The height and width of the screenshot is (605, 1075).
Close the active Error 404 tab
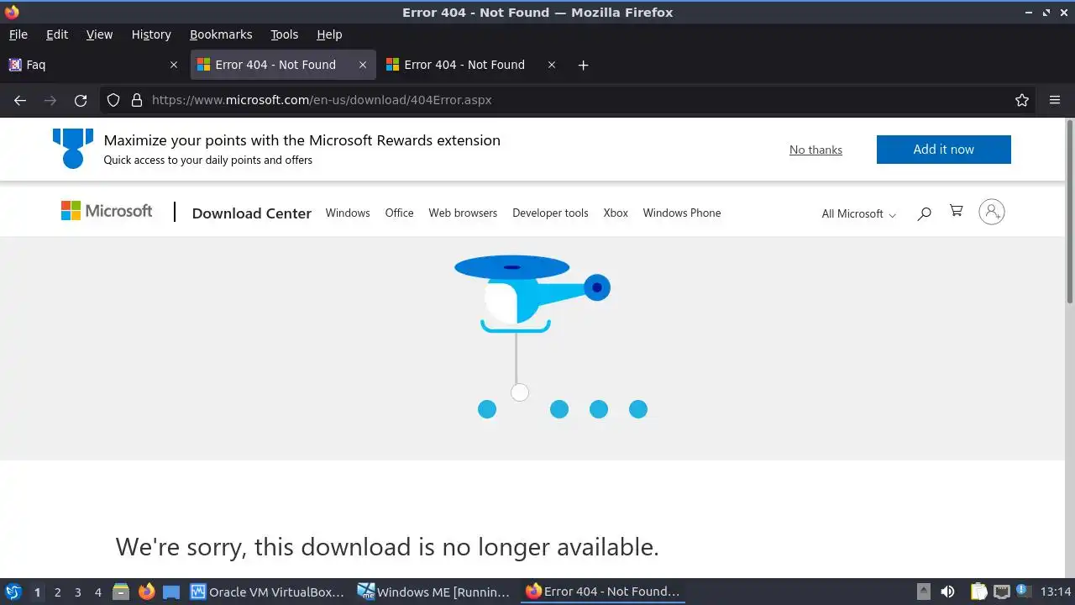363,65
